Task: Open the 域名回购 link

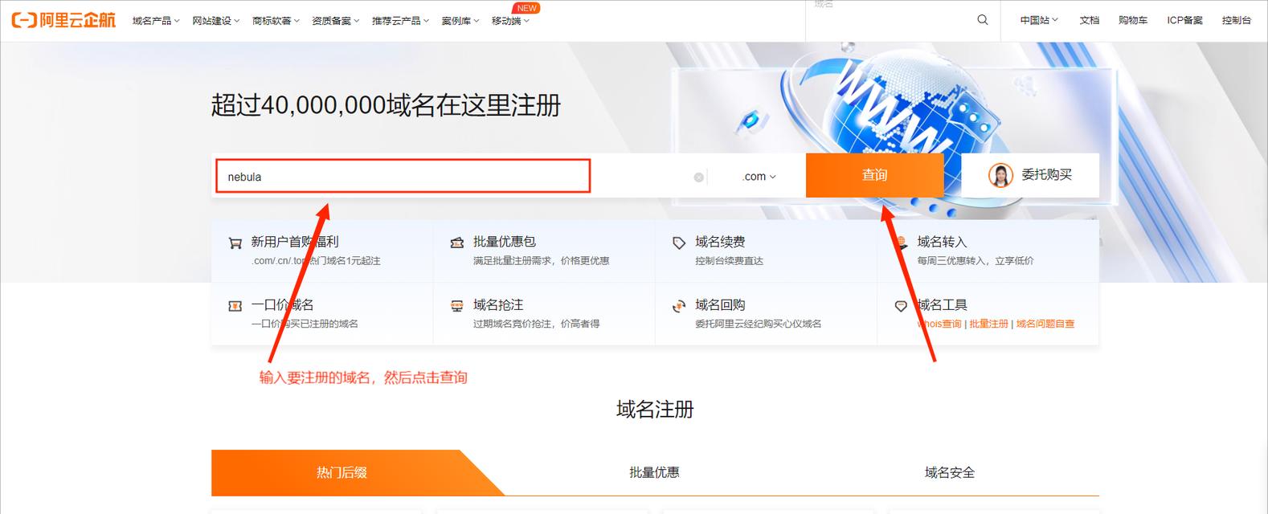Action: pos(720,305)
